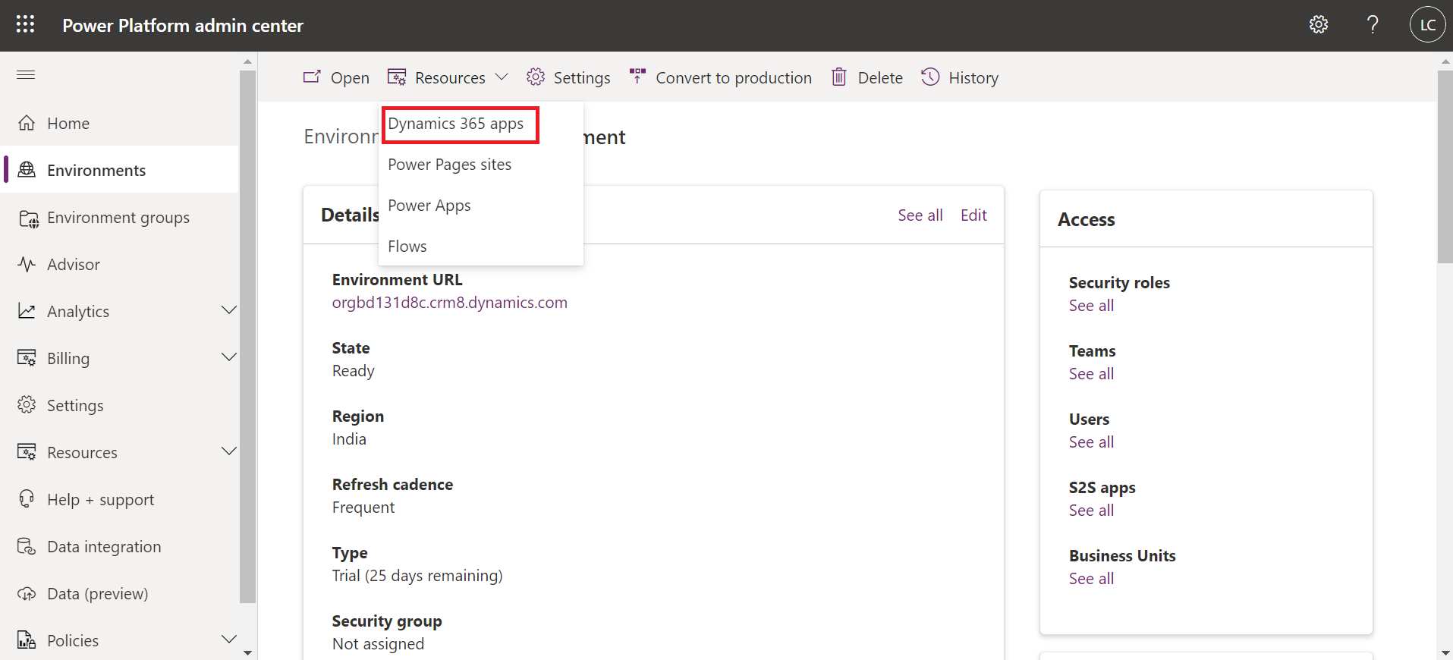Click Open in the command bar
The width and height of the screenshot is (1453, 660).
(336, 77)
